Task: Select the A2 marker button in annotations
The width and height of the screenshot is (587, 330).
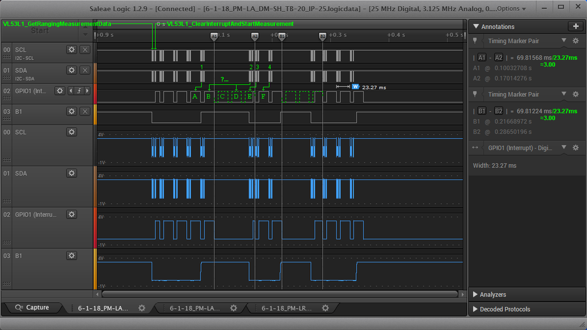Action: tap(498, 58)
